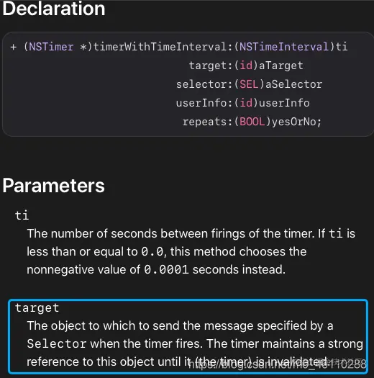Screen dimensions: 374x378
Task: Click the 0.0 code value
Action: (x=152, y=252)
